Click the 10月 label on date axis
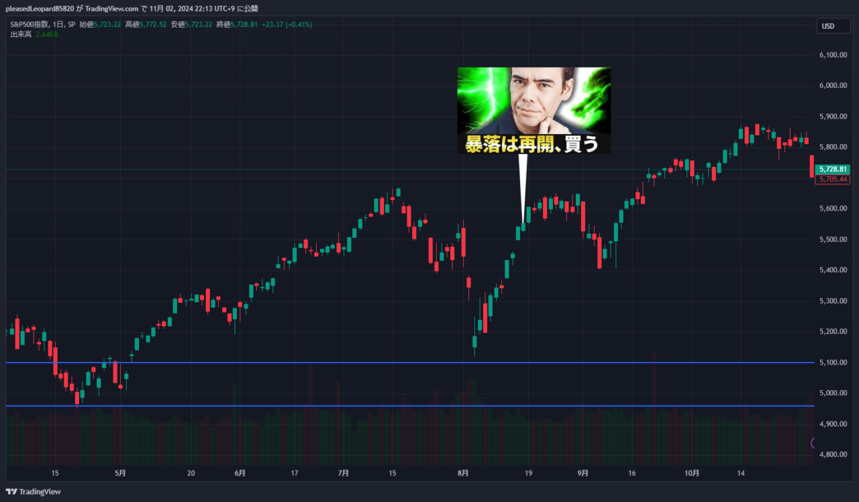This screenshot has height=502, width=859. (x=692, y=473)
